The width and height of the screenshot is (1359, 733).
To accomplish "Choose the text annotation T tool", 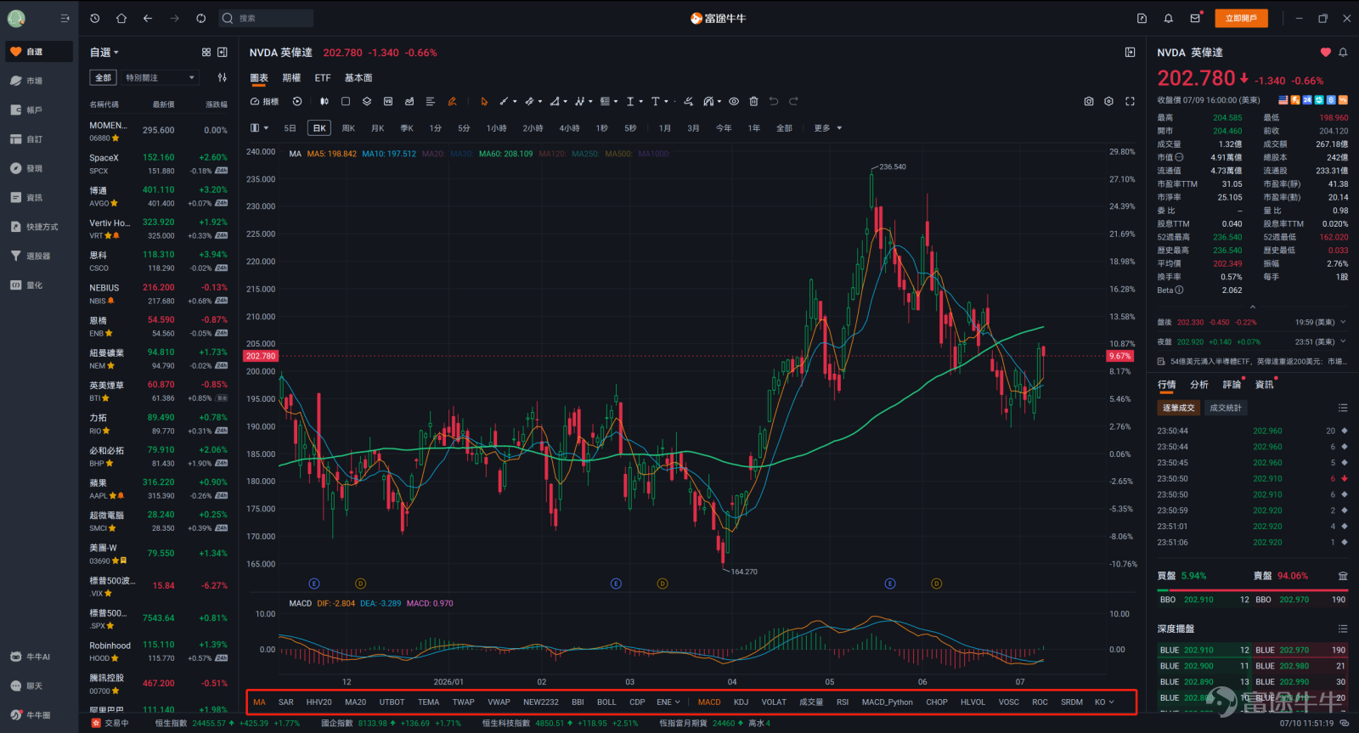I will [655, 101].
